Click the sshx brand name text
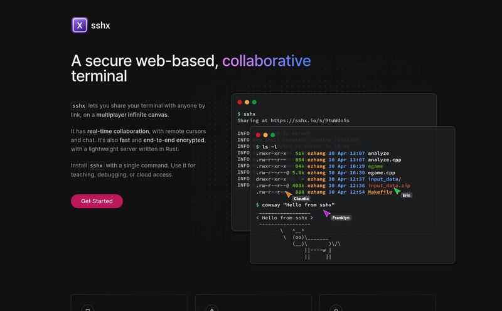 click(x=100, y=26)
